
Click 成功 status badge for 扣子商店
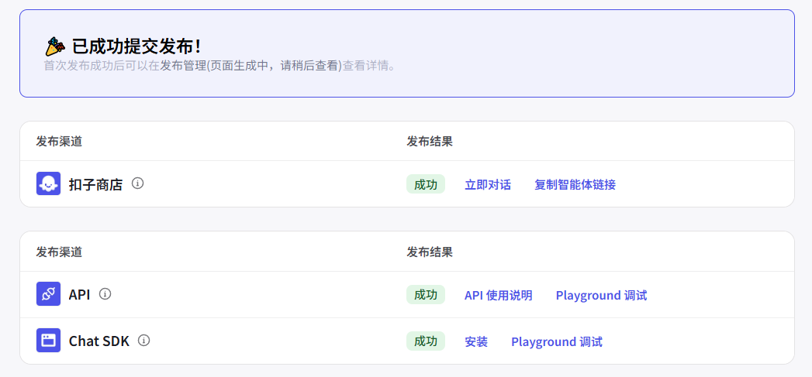[x=426, y=184]
